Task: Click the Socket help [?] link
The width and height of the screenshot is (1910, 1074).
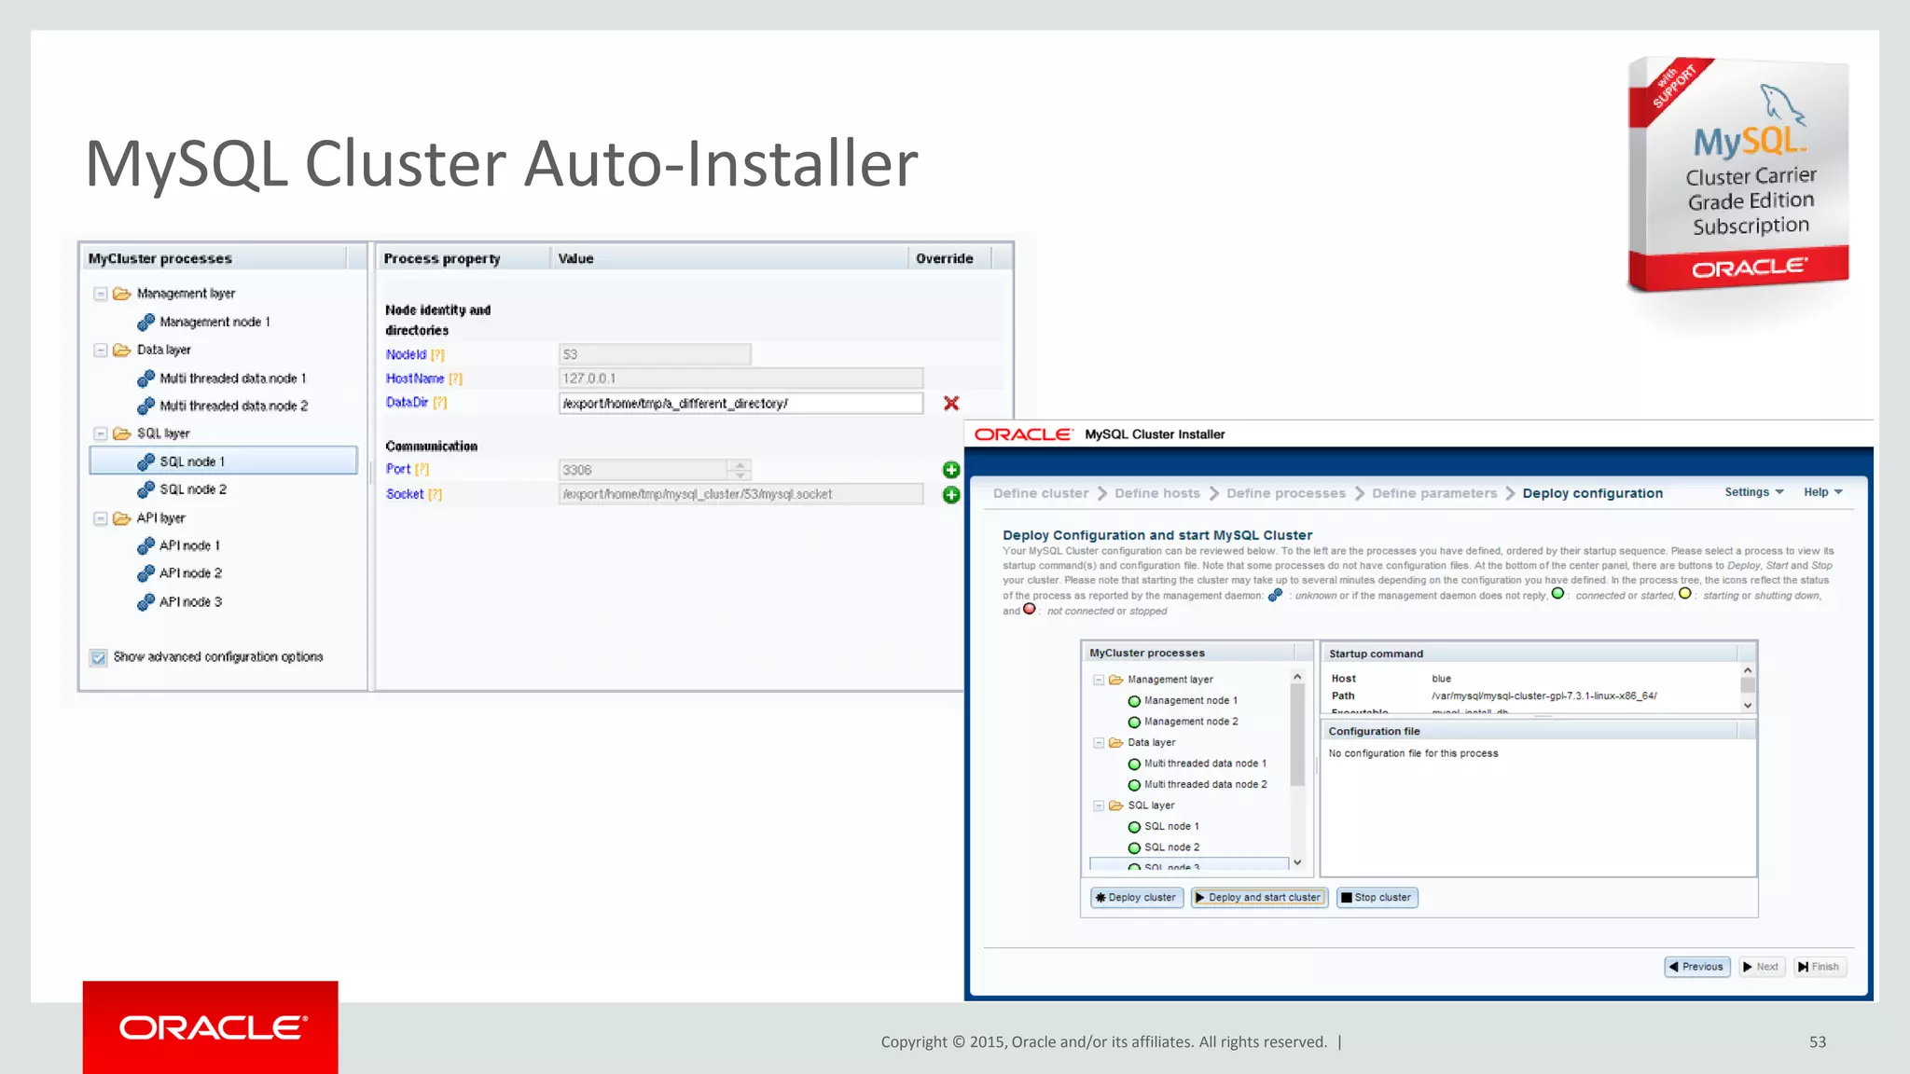Action: click(x=435, y=494)
